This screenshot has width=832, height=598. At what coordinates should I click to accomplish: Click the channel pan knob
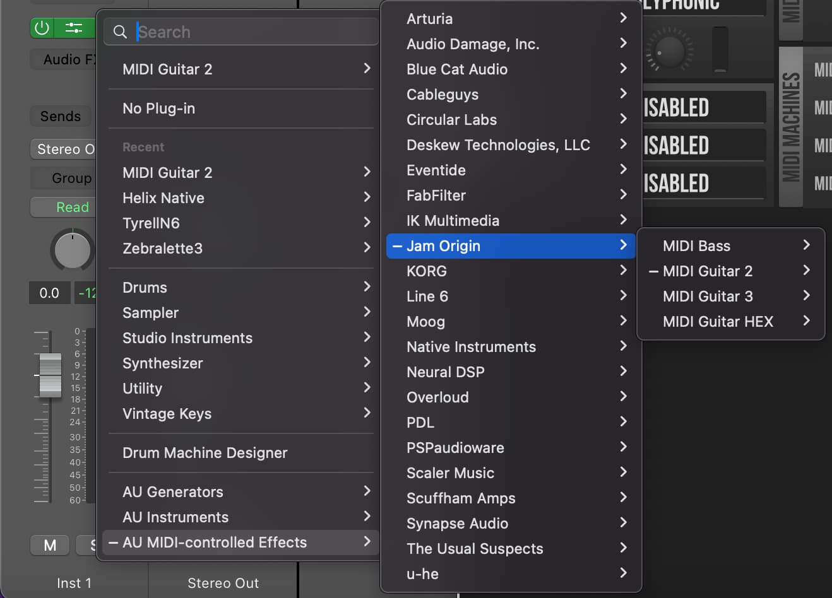(x=72, y=250)
